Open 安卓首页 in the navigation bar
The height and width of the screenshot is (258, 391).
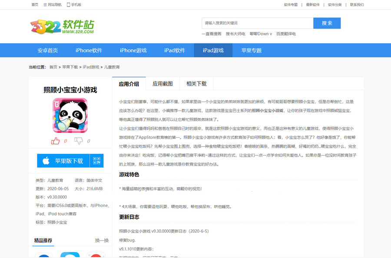point(48,50)
